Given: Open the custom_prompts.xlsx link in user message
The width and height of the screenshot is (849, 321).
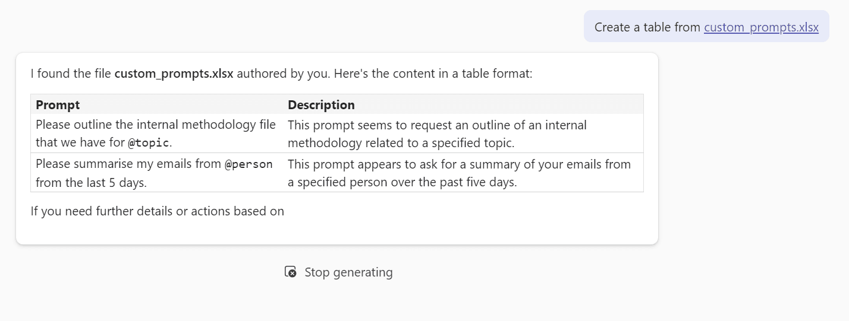Looking at the screenshot, I should pos(761,27).
